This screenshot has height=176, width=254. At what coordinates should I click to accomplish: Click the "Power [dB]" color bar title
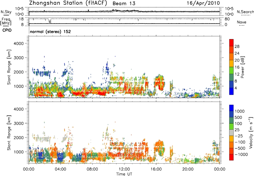(x=243, y=67)
